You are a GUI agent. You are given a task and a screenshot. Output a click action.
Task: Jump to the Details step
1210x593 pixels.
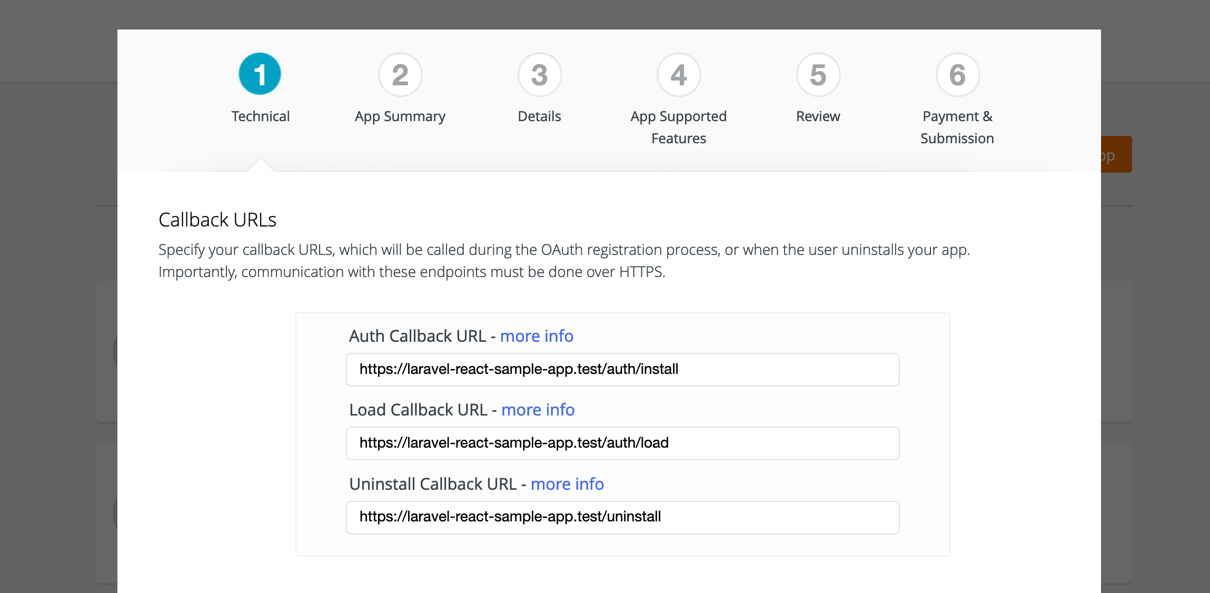pyautogui.click(x=539, y=116)
